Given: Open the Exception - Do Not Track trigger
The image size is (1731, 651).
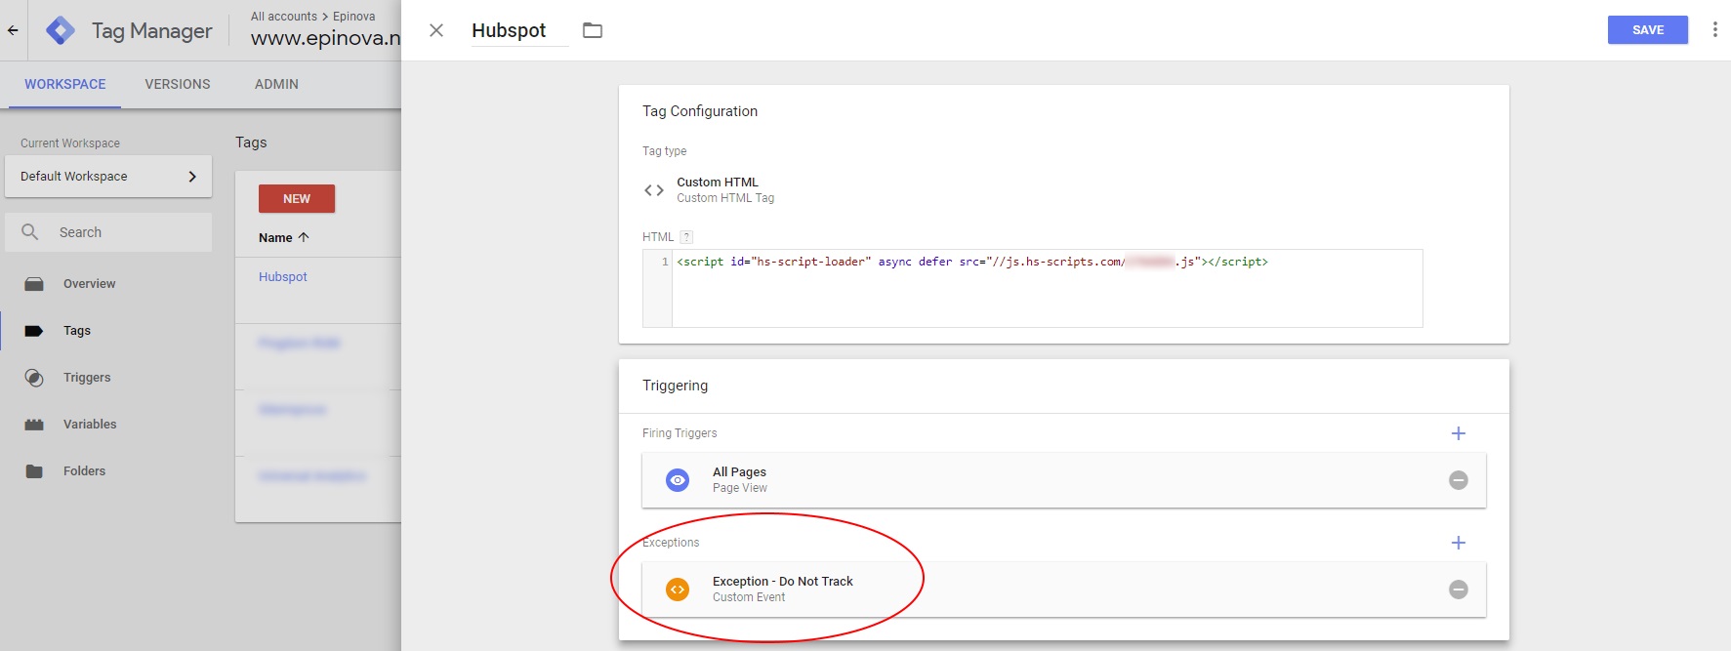Looking at the screenshot, I should coord(1064,590).
